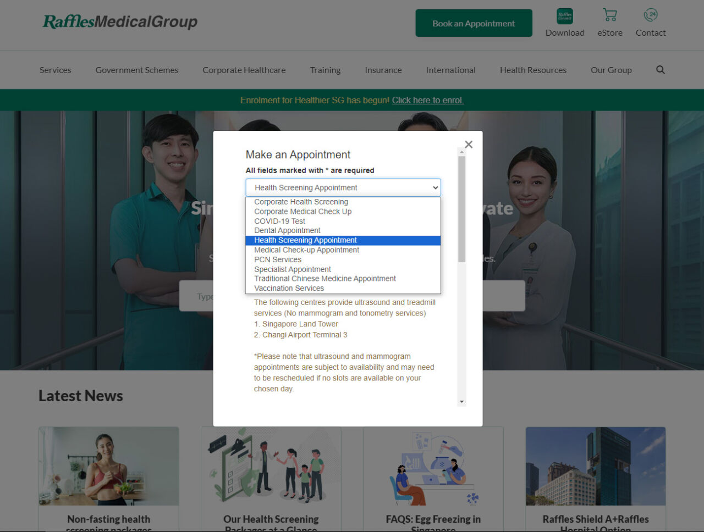This screenshot has width=704, height=532.
Task: Open the Government Schemes menu
Action: 136,70
